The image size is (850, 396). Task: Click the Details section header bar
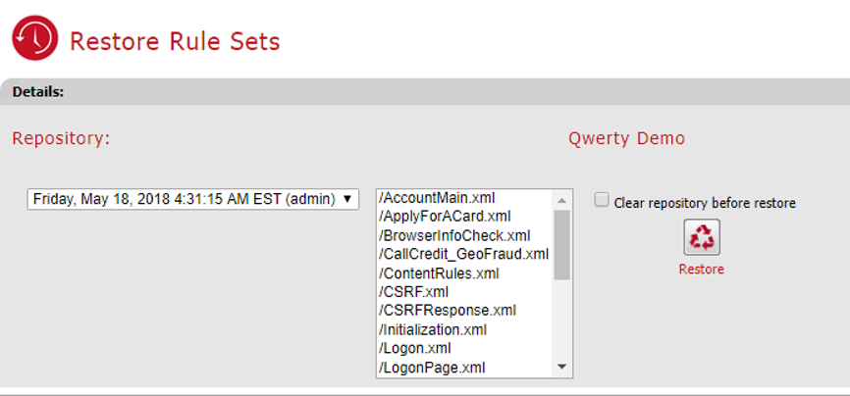pyautogui.click(x=425, y=92)
